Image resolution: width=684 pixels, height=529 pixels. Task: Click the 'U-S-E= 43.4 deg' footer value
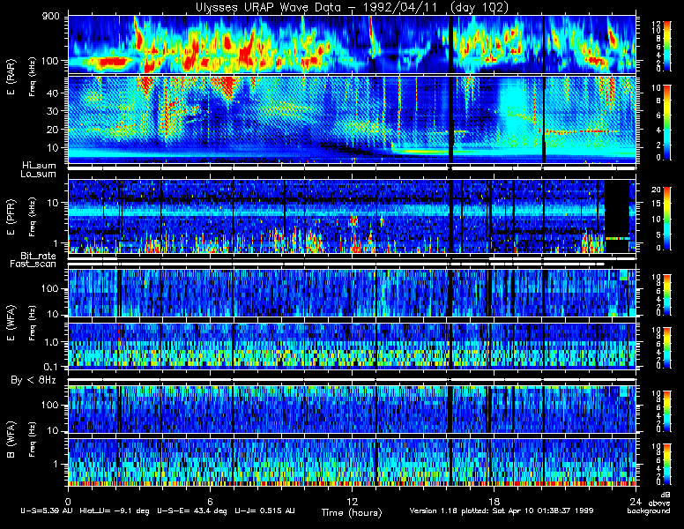tap(192, 510)
